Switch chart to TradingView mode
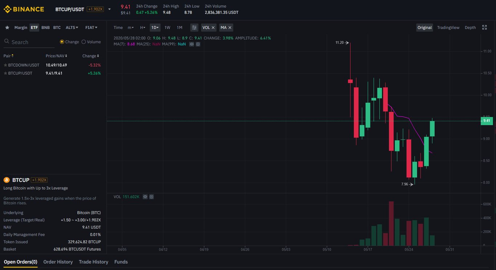 click(448, 27)
